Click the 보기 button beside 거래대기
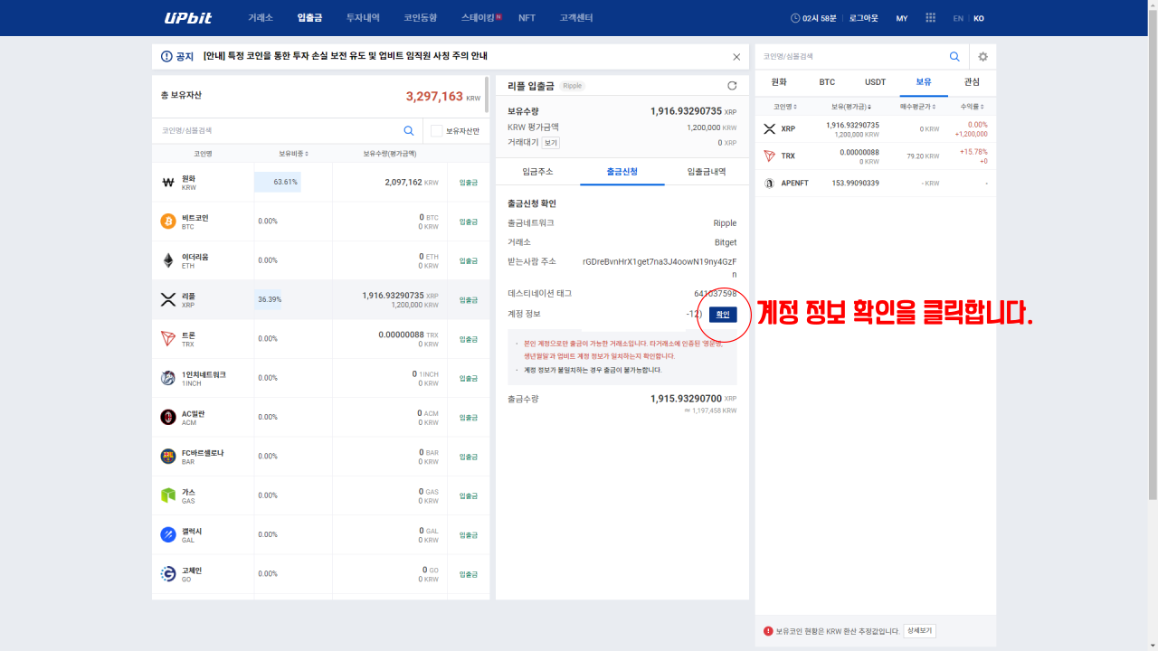The height and width of the screenshot is (651, 1158). (x=551, y=143)
